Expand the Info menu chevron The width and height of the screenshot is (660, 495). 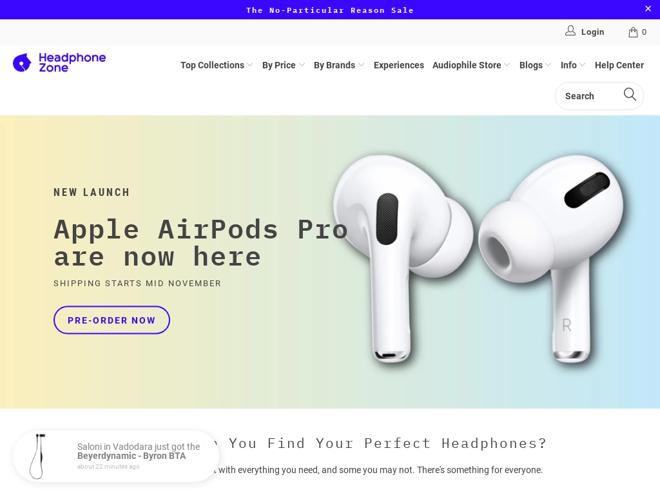[x=583, y=65]
